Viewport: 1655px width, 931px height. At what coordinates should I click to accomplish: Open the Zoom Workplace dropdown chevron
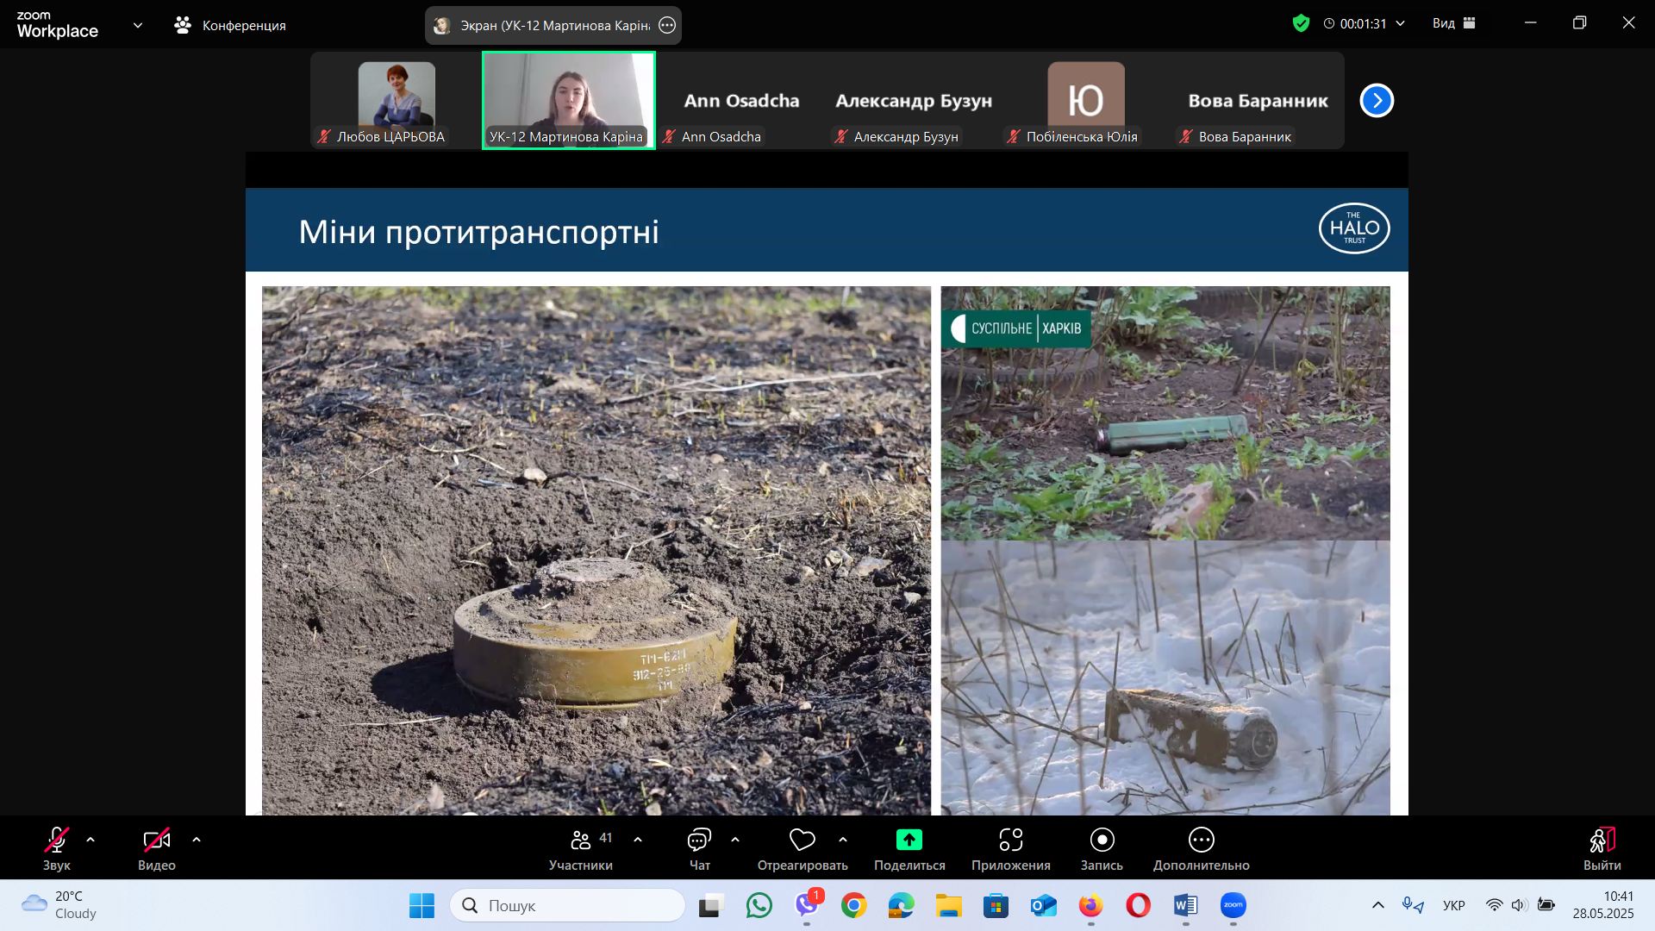[x=138, y=25]
